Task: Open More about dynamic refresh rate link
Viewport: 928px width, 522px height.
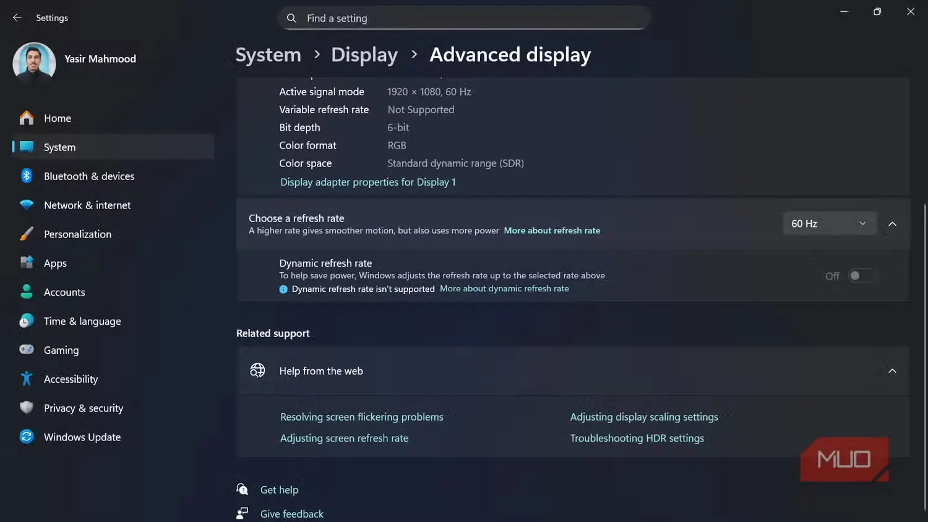Action: point(504,289)
